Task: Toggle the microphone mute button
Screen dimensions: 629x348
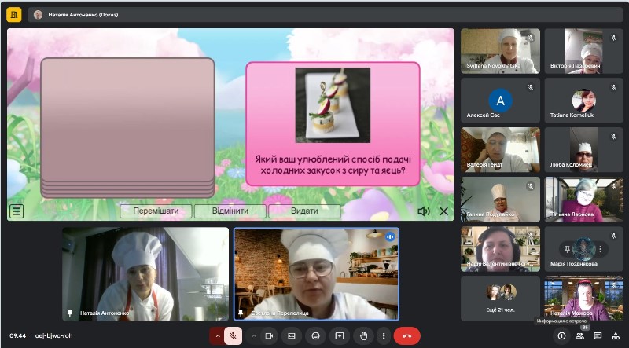Action: click(233, 336)
